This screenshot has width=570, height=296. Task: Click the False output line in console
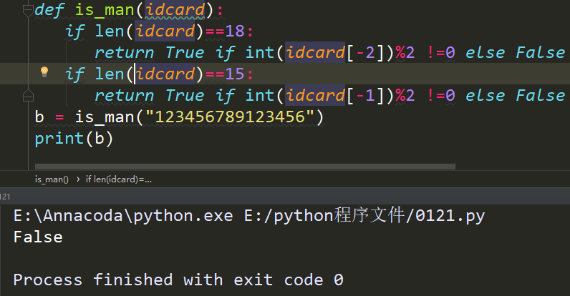(x=38, y=237)
